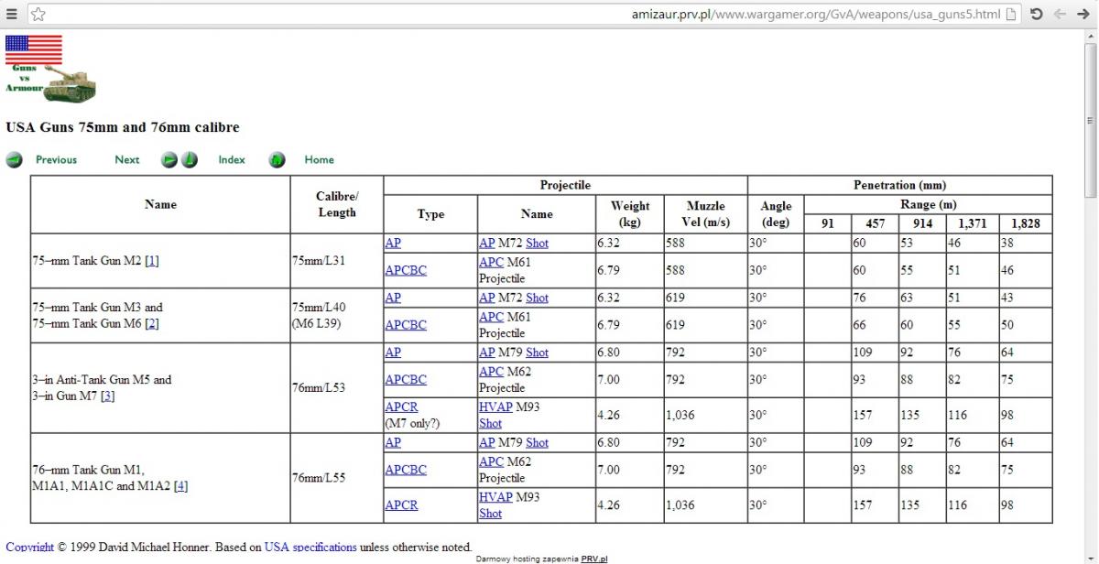1099x564 pixels.
Task: Open the USA specifications link
Action: click(x=310, y=548)
